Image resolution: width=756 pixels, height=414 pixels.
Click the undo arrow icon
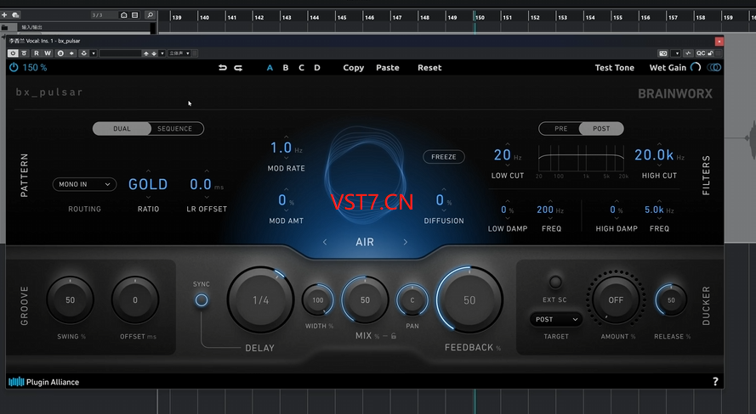(222, 68)
